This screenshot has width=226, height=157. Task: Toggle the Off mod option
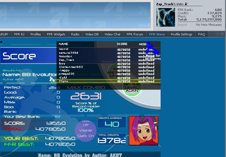point(86,125)
